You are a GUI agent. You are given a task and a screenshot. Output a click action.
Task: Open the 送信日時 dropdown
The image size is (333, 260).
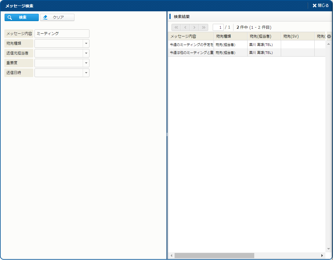tap(86, 73)
